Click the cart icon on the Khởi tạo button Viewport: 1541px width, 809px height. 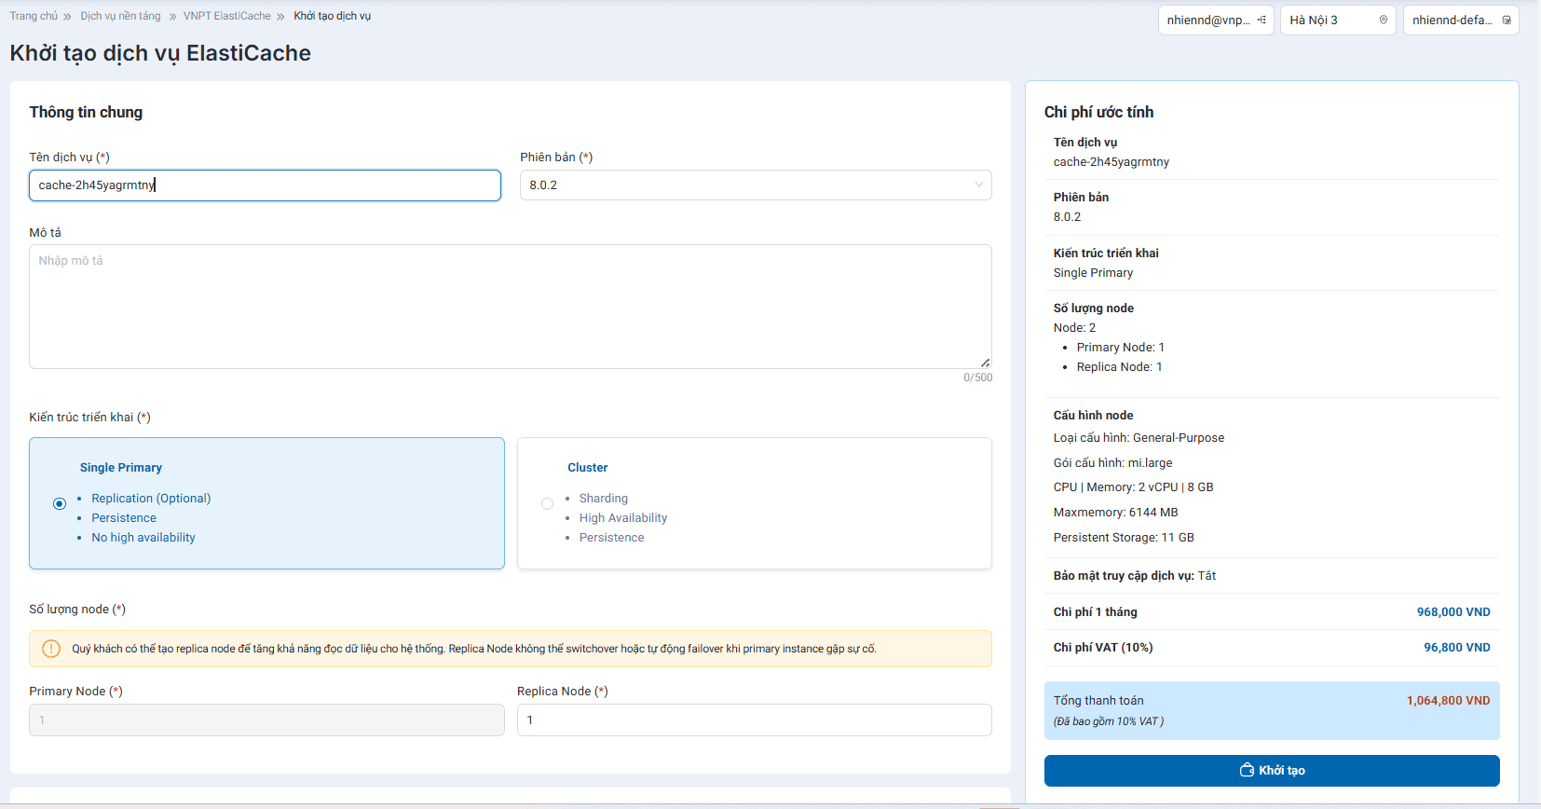[1247, 770]
